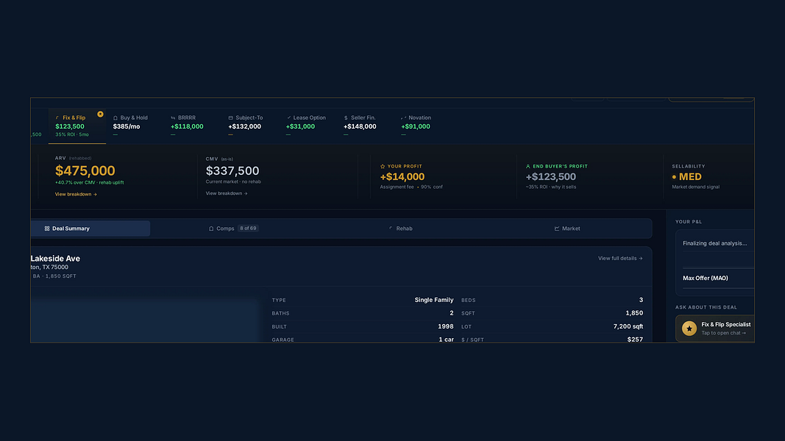Click View full details link

click(x=620, y=259)
